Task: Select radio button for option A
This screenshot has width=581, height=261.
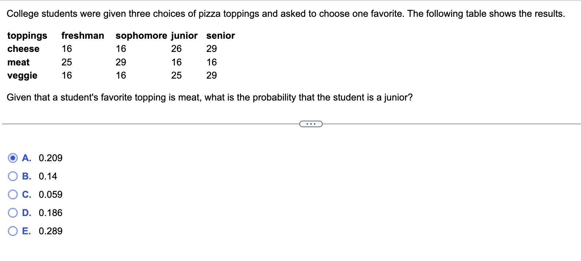Action: 13,158
